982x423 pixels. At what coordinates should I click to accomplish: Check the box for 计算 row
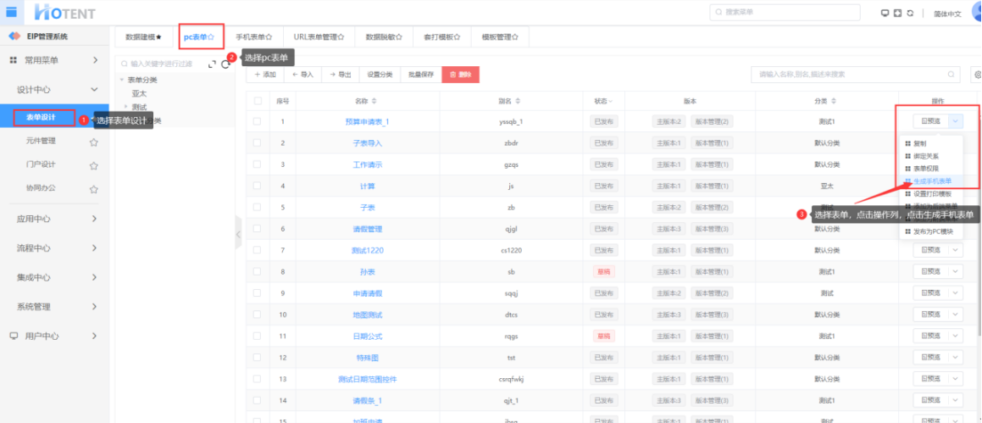click(258, 186)
